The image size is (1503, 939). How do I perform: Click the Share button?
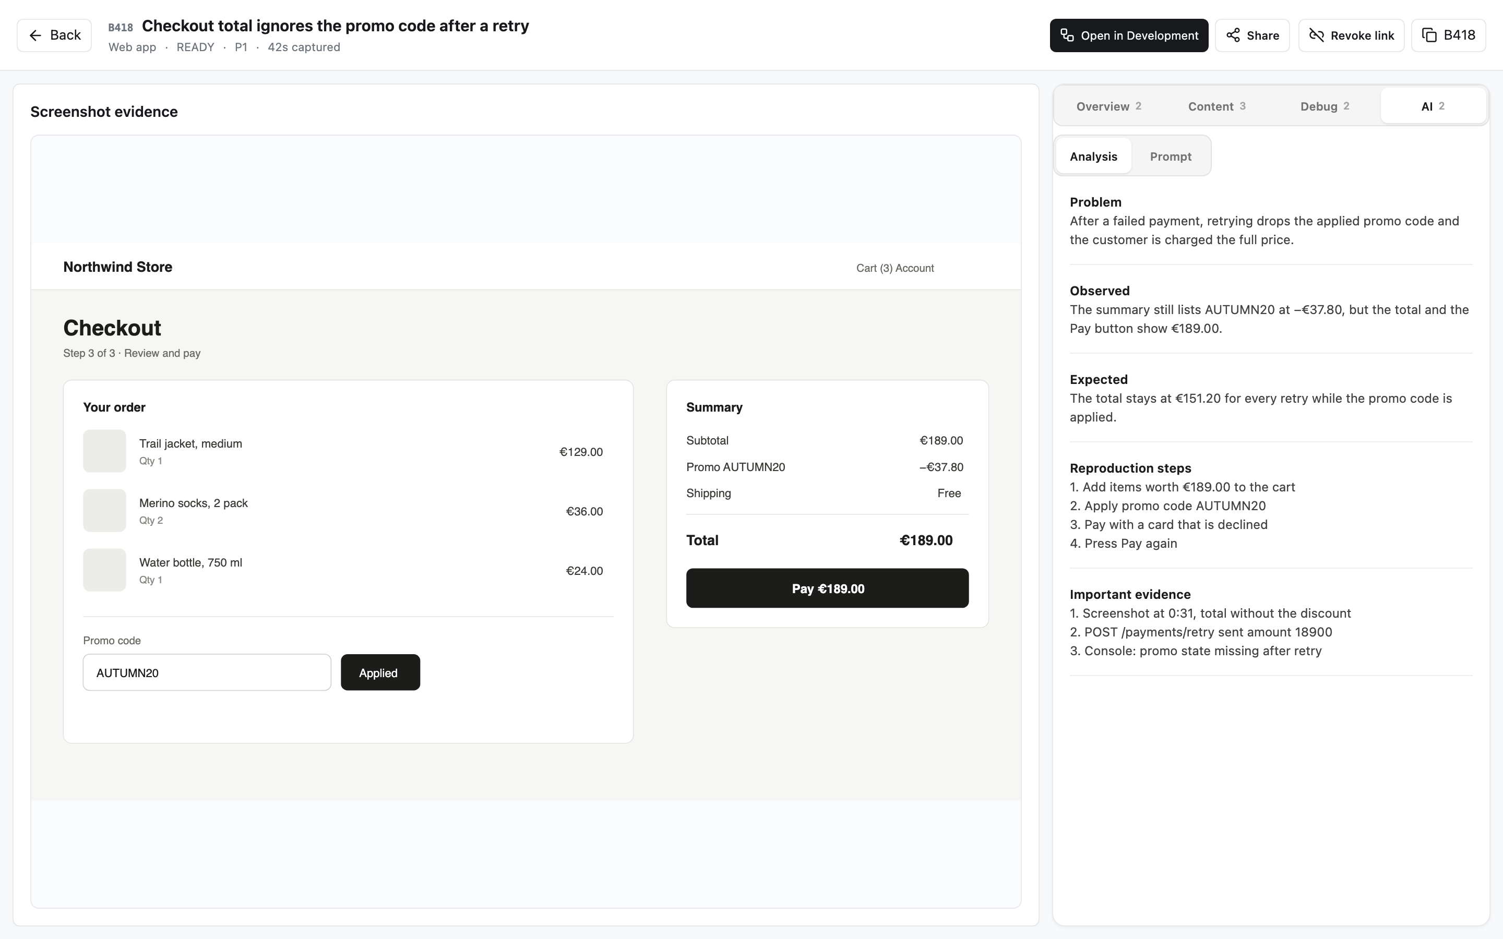(1252, 35)
